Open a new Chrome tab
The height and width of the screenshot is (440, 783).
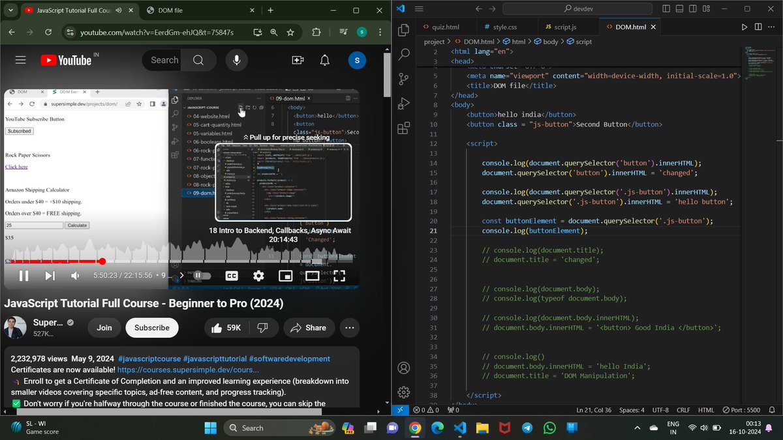(271, 10)
